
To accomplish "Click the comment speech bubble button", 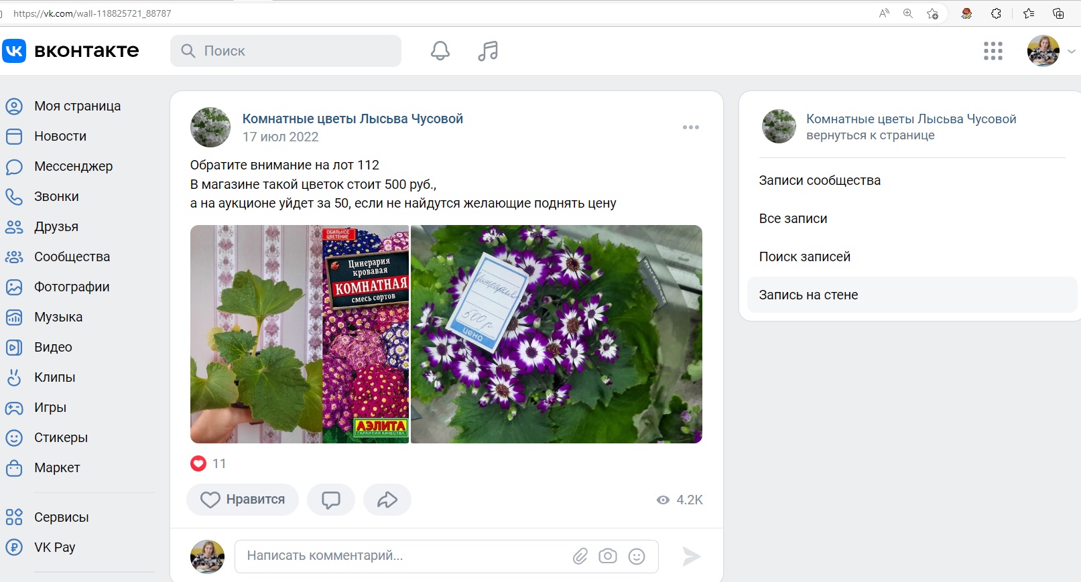I will pos(331,500).
